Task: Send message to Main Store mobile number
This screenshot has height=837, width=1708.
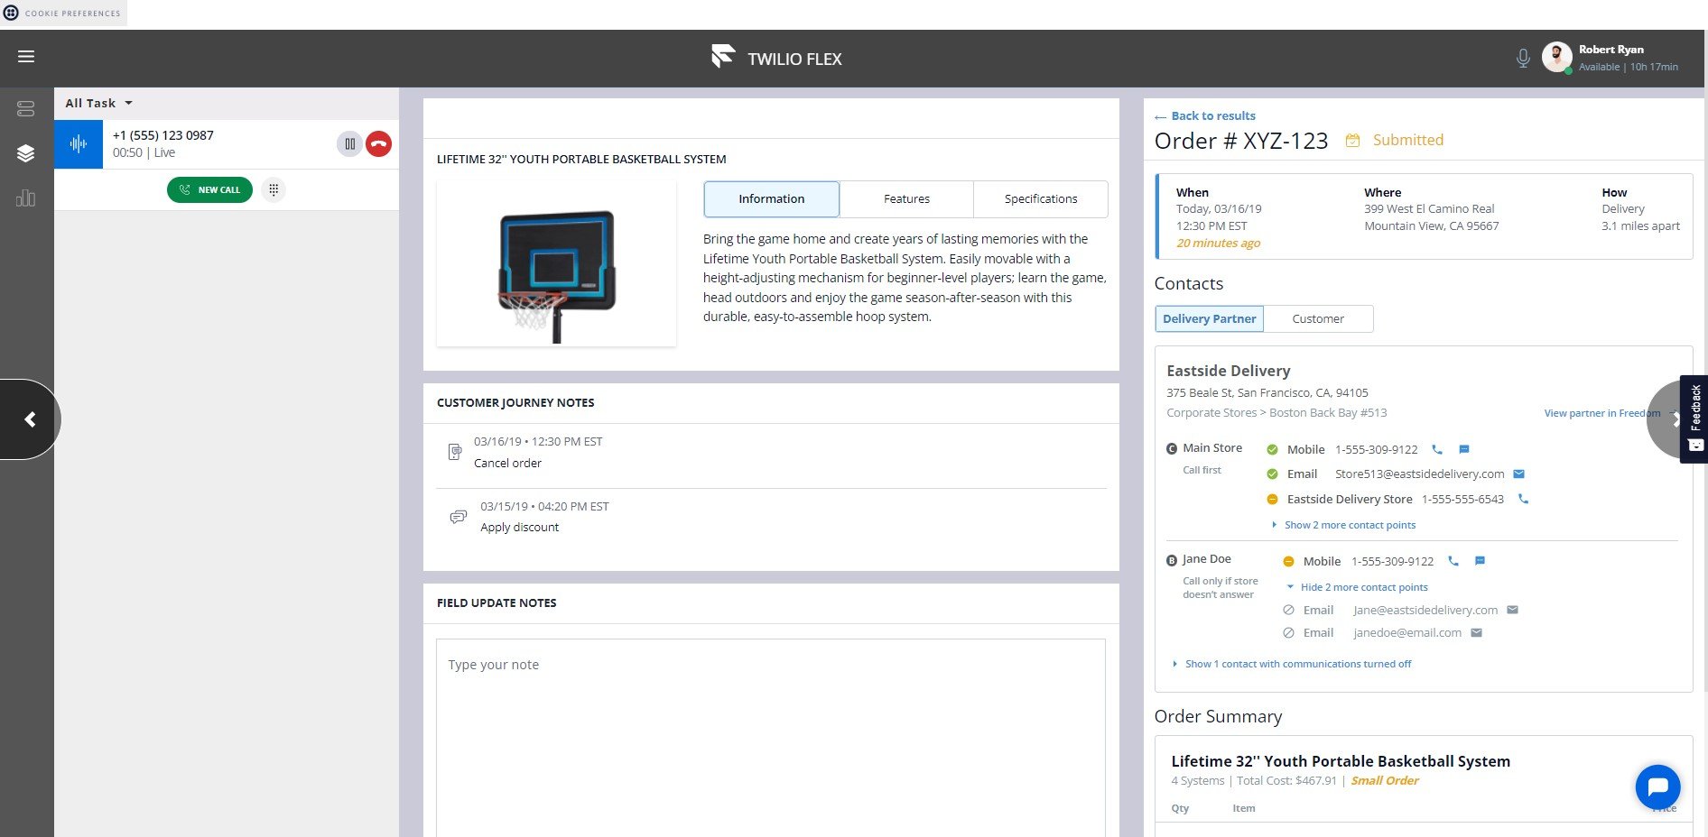Action: coord(1464,449)
